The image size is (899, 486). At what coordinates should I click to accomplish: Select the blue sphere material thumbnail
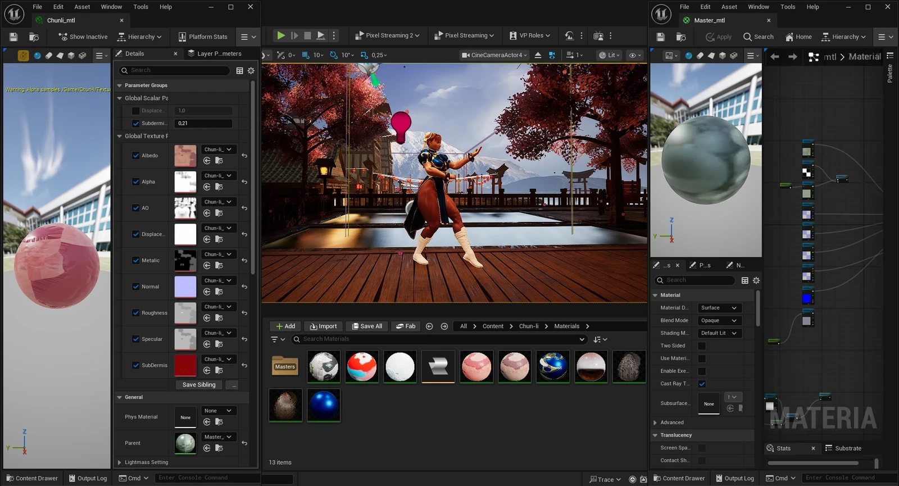point(324,405)
